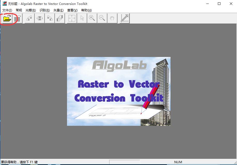Click the diagonal line vectorize icon
This screenshot has height=165, width=237.
click(x=124, y=18)
